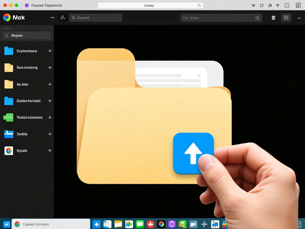
Task: Click the upward arrow icon in title bar
Action: (278, 5)
